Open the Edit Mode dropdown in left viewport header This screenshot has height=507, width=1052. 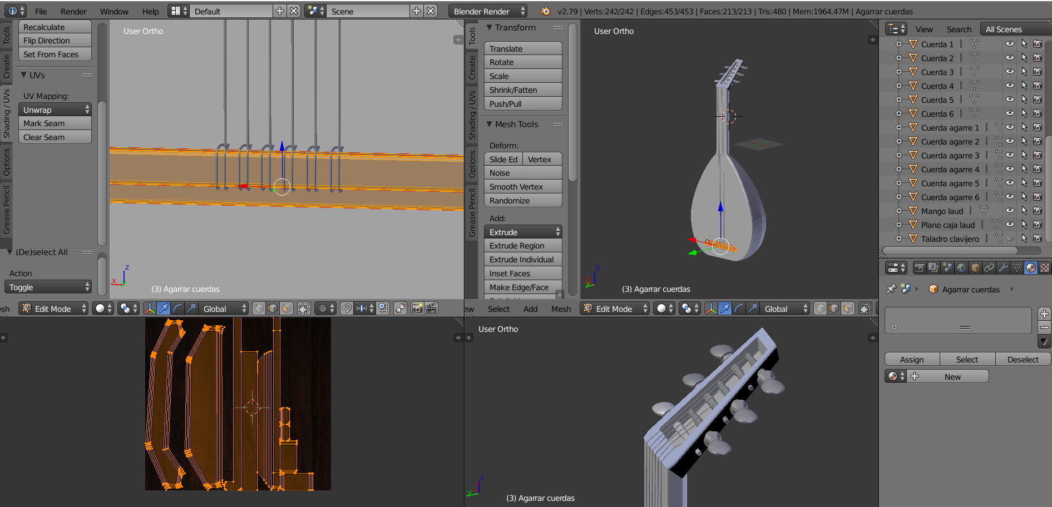(x=53, y=309)
